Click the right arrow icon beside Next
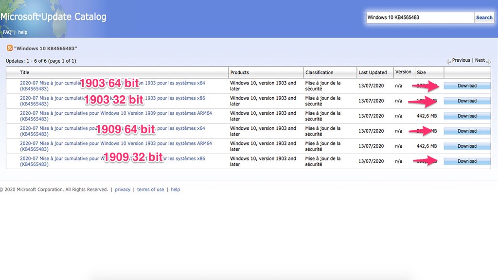498x280 pixels. (x=488, y=61)
